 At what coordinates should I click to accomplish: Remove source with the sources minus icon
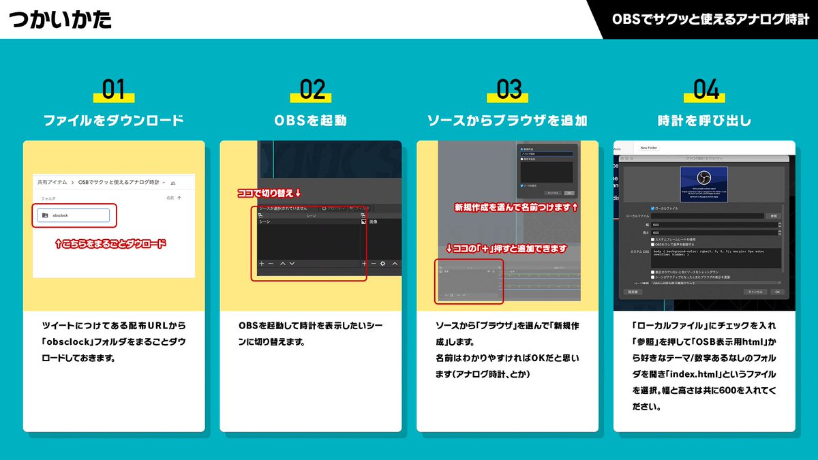click(374, 264)
